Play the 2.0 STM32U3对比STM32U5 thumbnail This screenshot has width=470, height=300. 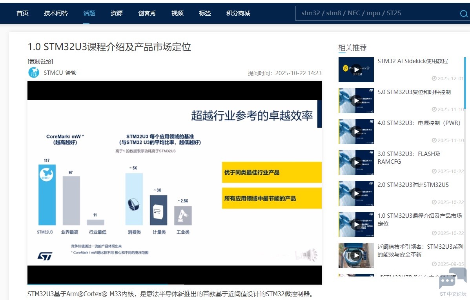click(356, 193)
